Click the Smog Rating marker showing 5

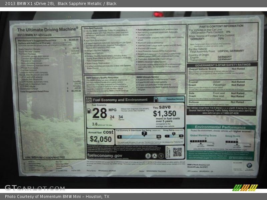pos(174,134)
